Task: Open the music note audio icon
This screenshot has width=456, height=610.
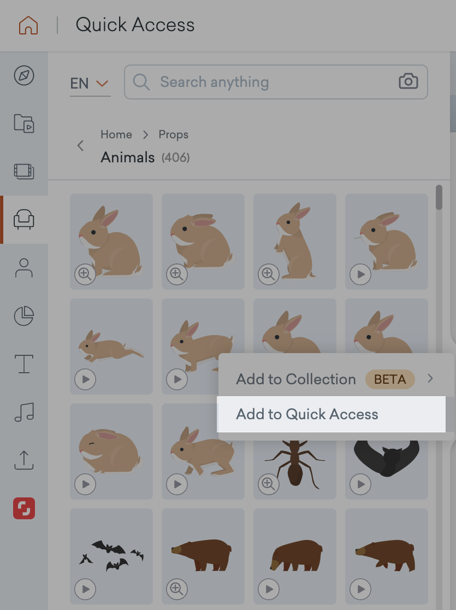Action: tap(24, 412)
